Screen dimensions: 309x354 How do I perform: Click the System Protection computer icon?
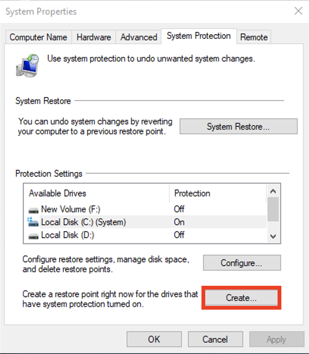28,64
